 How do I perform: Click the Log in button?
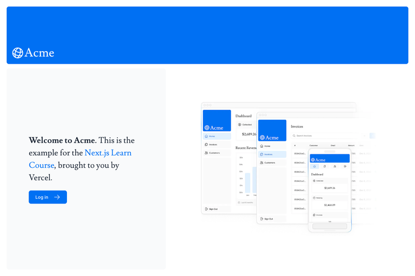(x=48, y=197)
